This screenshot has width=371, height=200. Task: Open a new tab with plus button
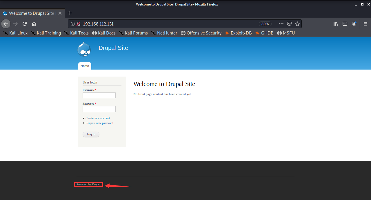[x=70, y=13]
